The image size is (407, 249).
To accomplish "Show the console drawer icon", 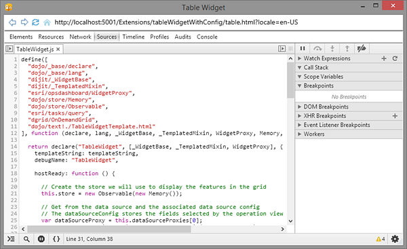I will pos(11,239).
